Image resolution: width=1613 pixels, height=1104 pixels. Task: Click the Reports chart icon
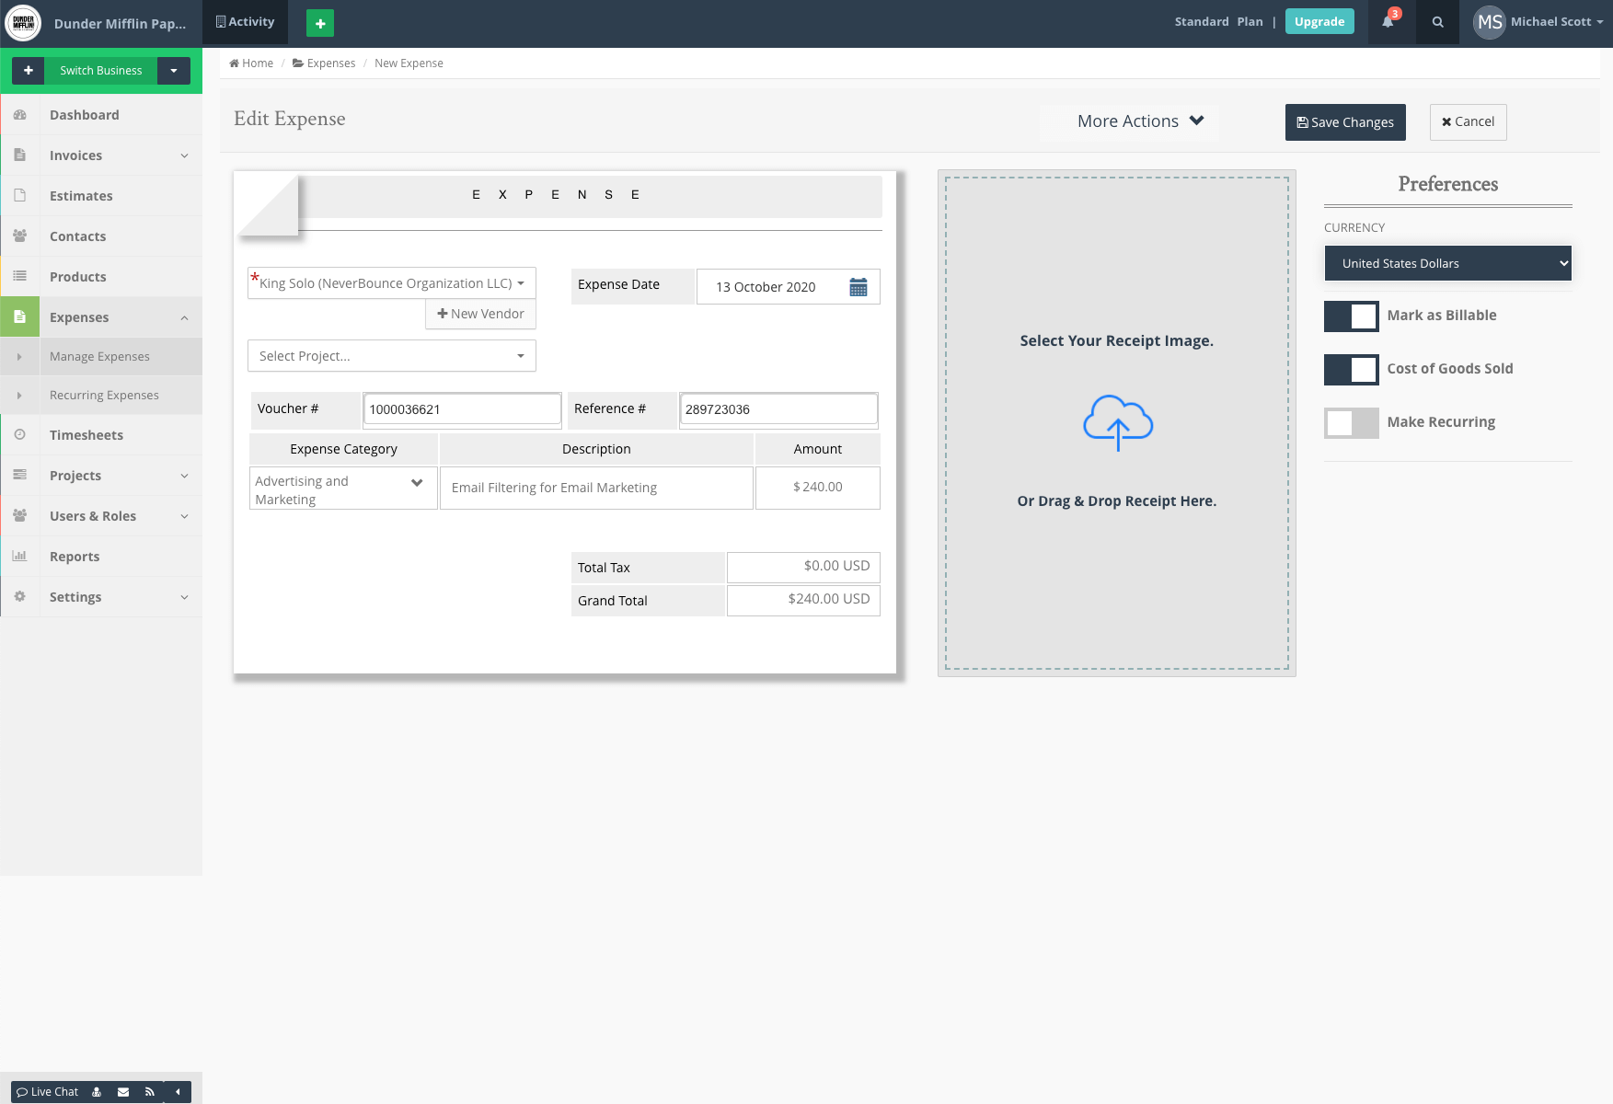pyautogui.click(x=20, y=557)
